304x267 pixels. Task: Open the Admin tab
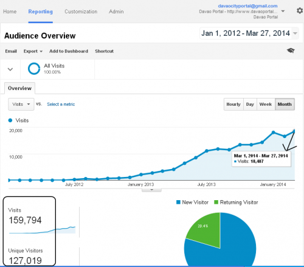point(116,12)
